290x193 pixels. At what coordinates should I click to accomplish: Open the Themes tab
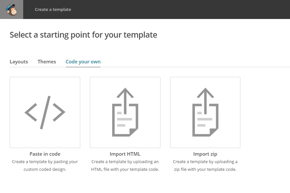pyautogui.click(x=47, y=62)
